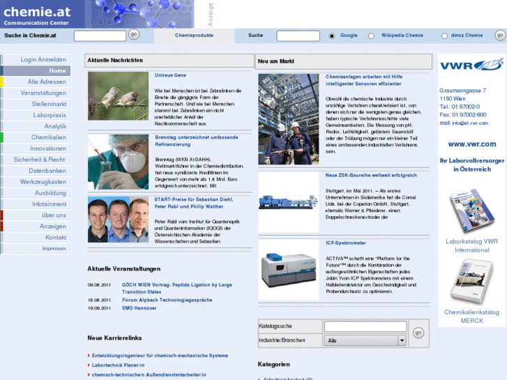
Task: Click the go button next to Chemie.at search
Action: click(133, 34)
